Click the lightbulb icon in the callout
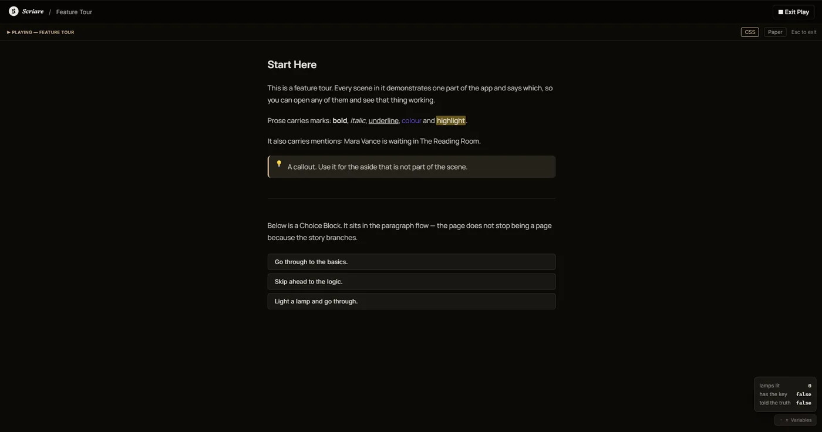Image resolution: width=822 pixels, height=432 pixels. coord(279,164)
